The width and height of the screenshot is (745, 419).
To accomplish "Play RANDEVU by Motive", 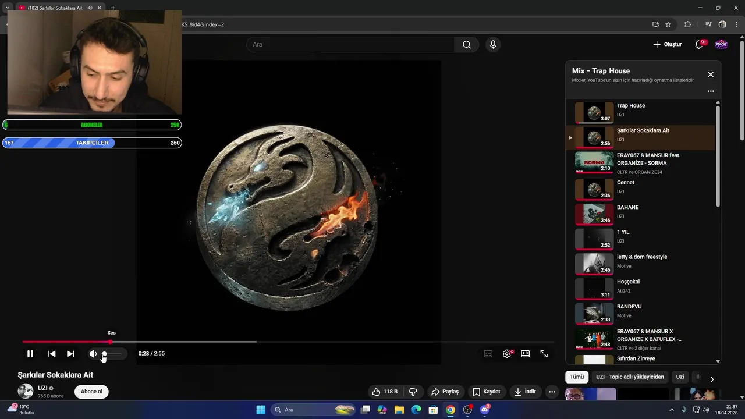I will coord(640,313).
